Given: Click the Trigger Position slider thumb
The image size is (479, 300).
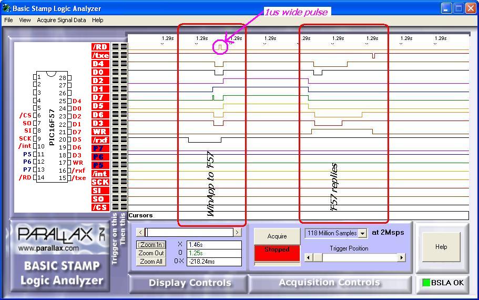Looking at the screenshot, I should (x=318, y=258).
